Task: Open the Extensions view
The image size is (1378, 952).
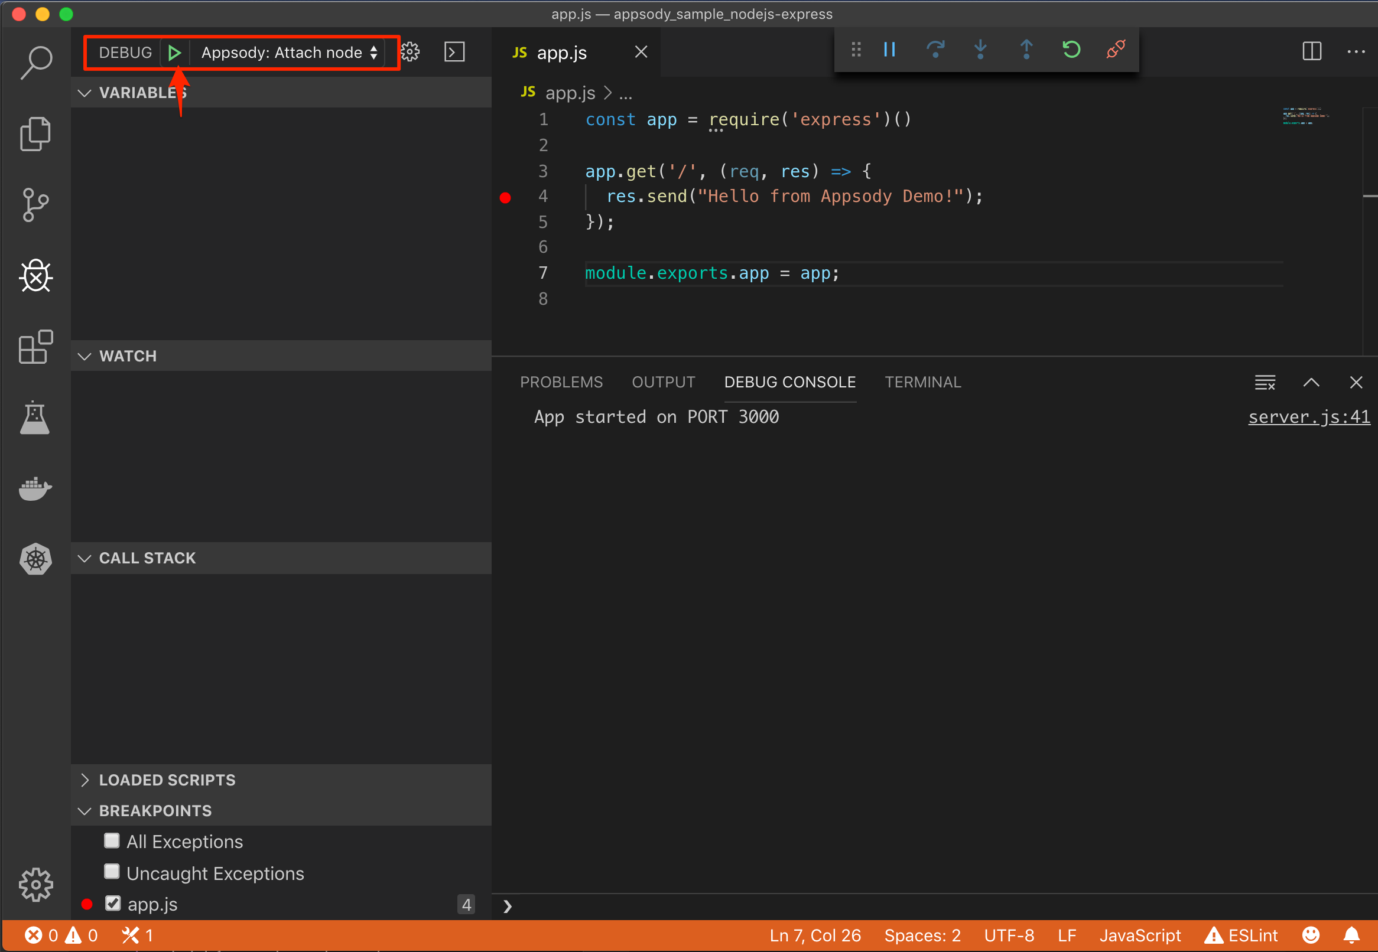Action: point(36,347)
